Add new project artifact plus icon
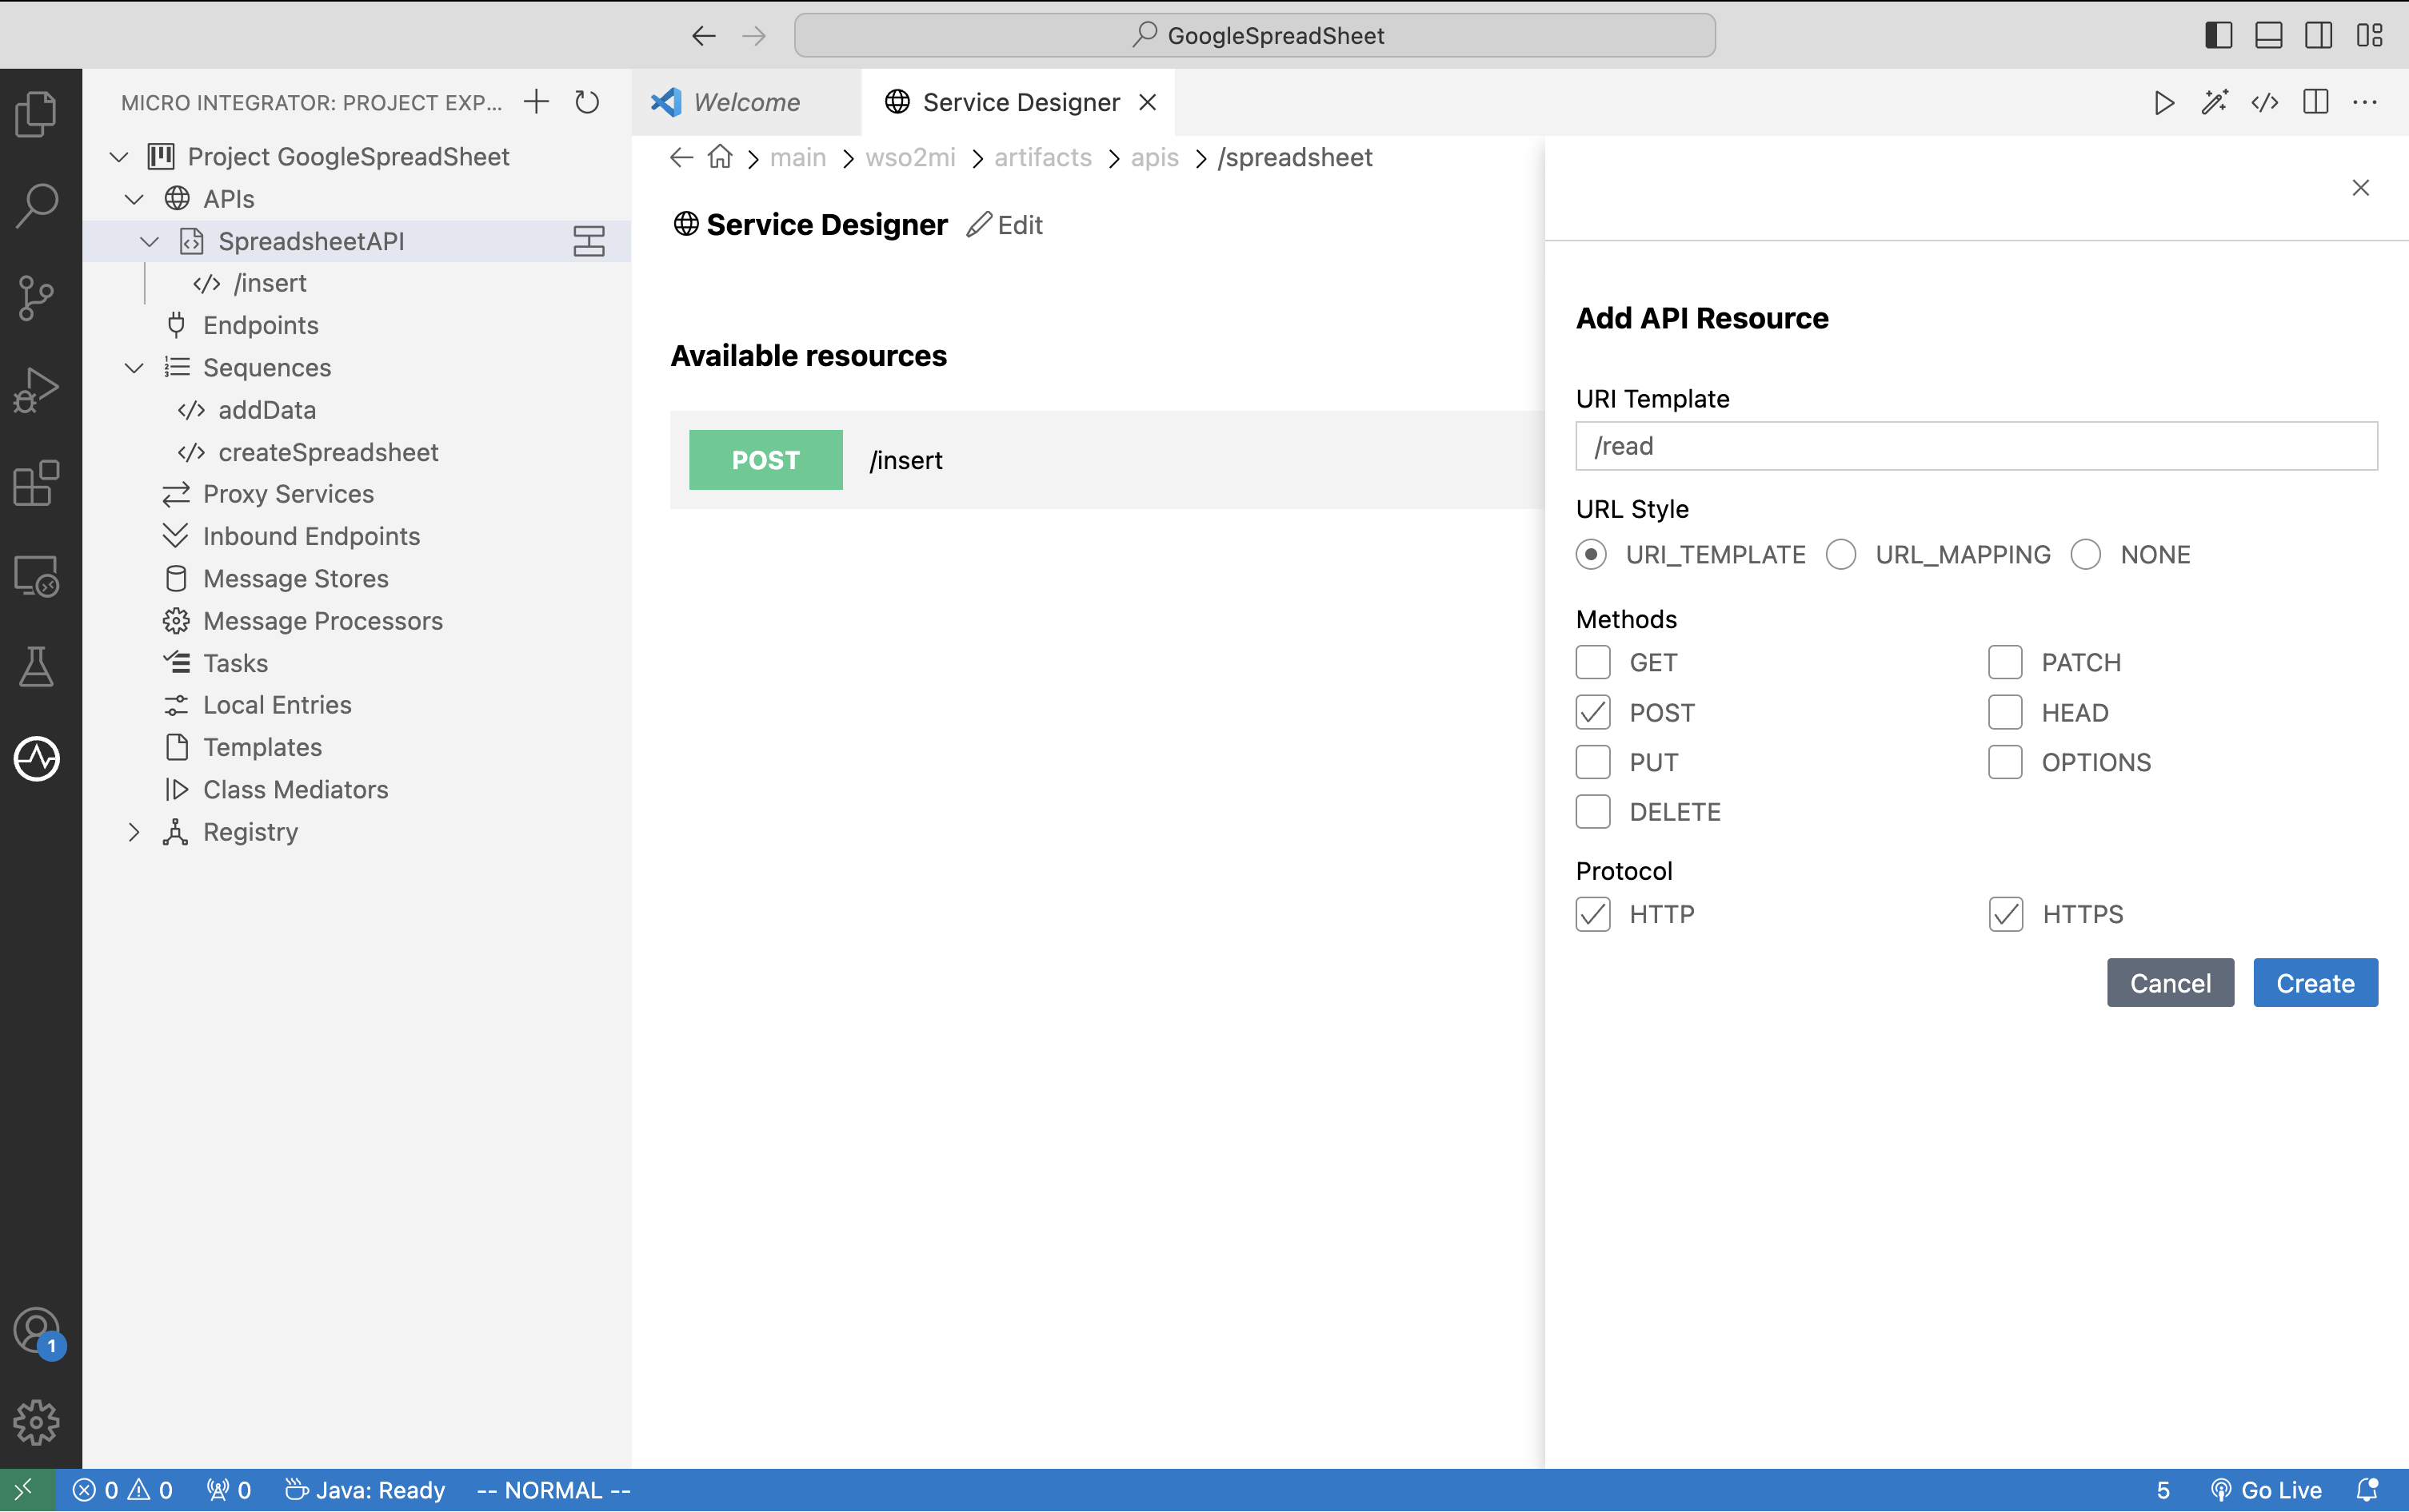 (536, 102)
